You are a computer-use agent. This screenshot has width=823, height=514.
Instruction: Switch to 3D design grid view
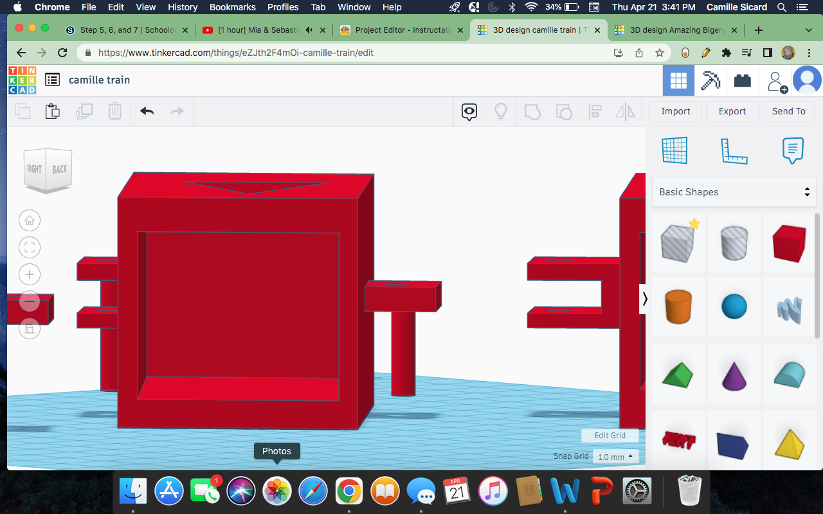click(x=678, y=80)
